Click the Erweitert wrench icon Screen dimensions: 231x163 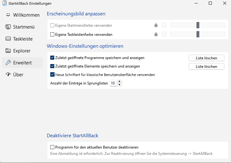[8, 63]
